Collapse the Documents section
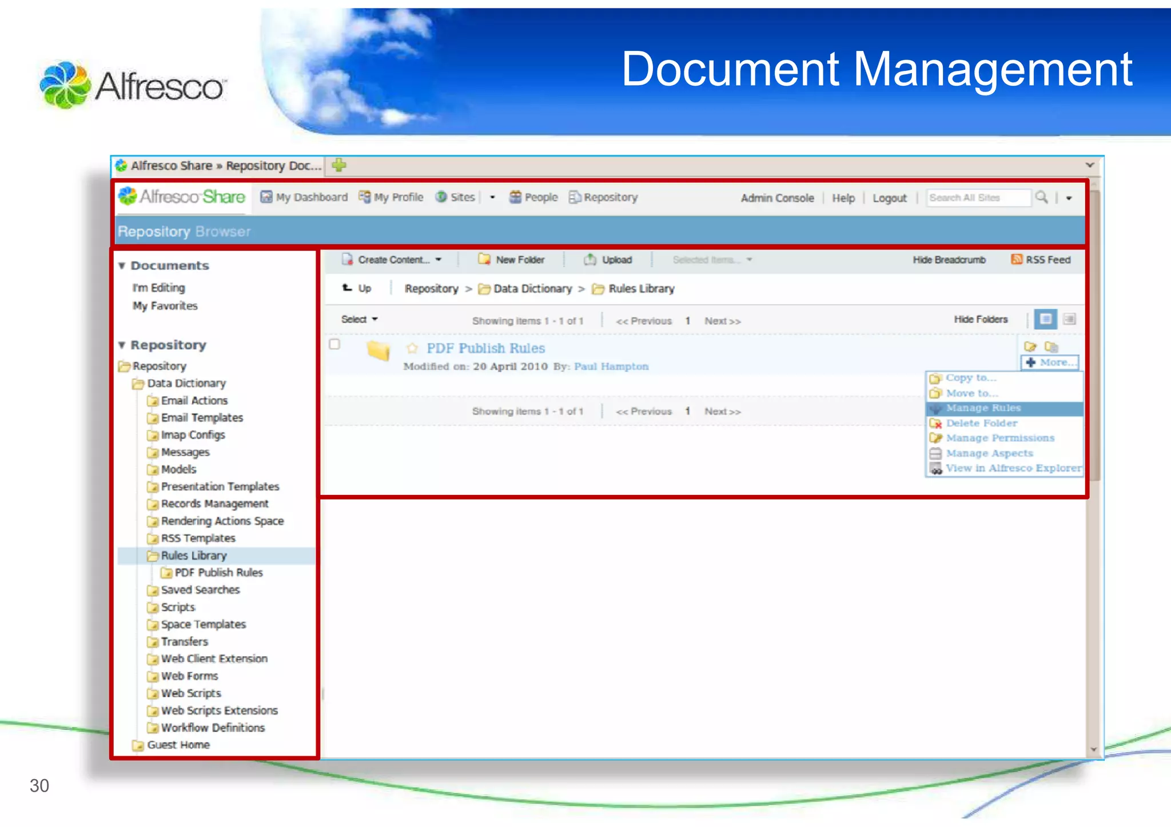 (x=122, y=266)
